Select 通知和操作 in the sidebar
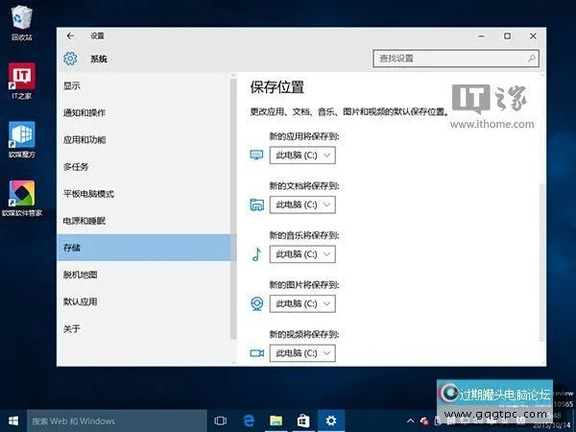This screenshot has width=576, height=432. [x=84, y=113]
